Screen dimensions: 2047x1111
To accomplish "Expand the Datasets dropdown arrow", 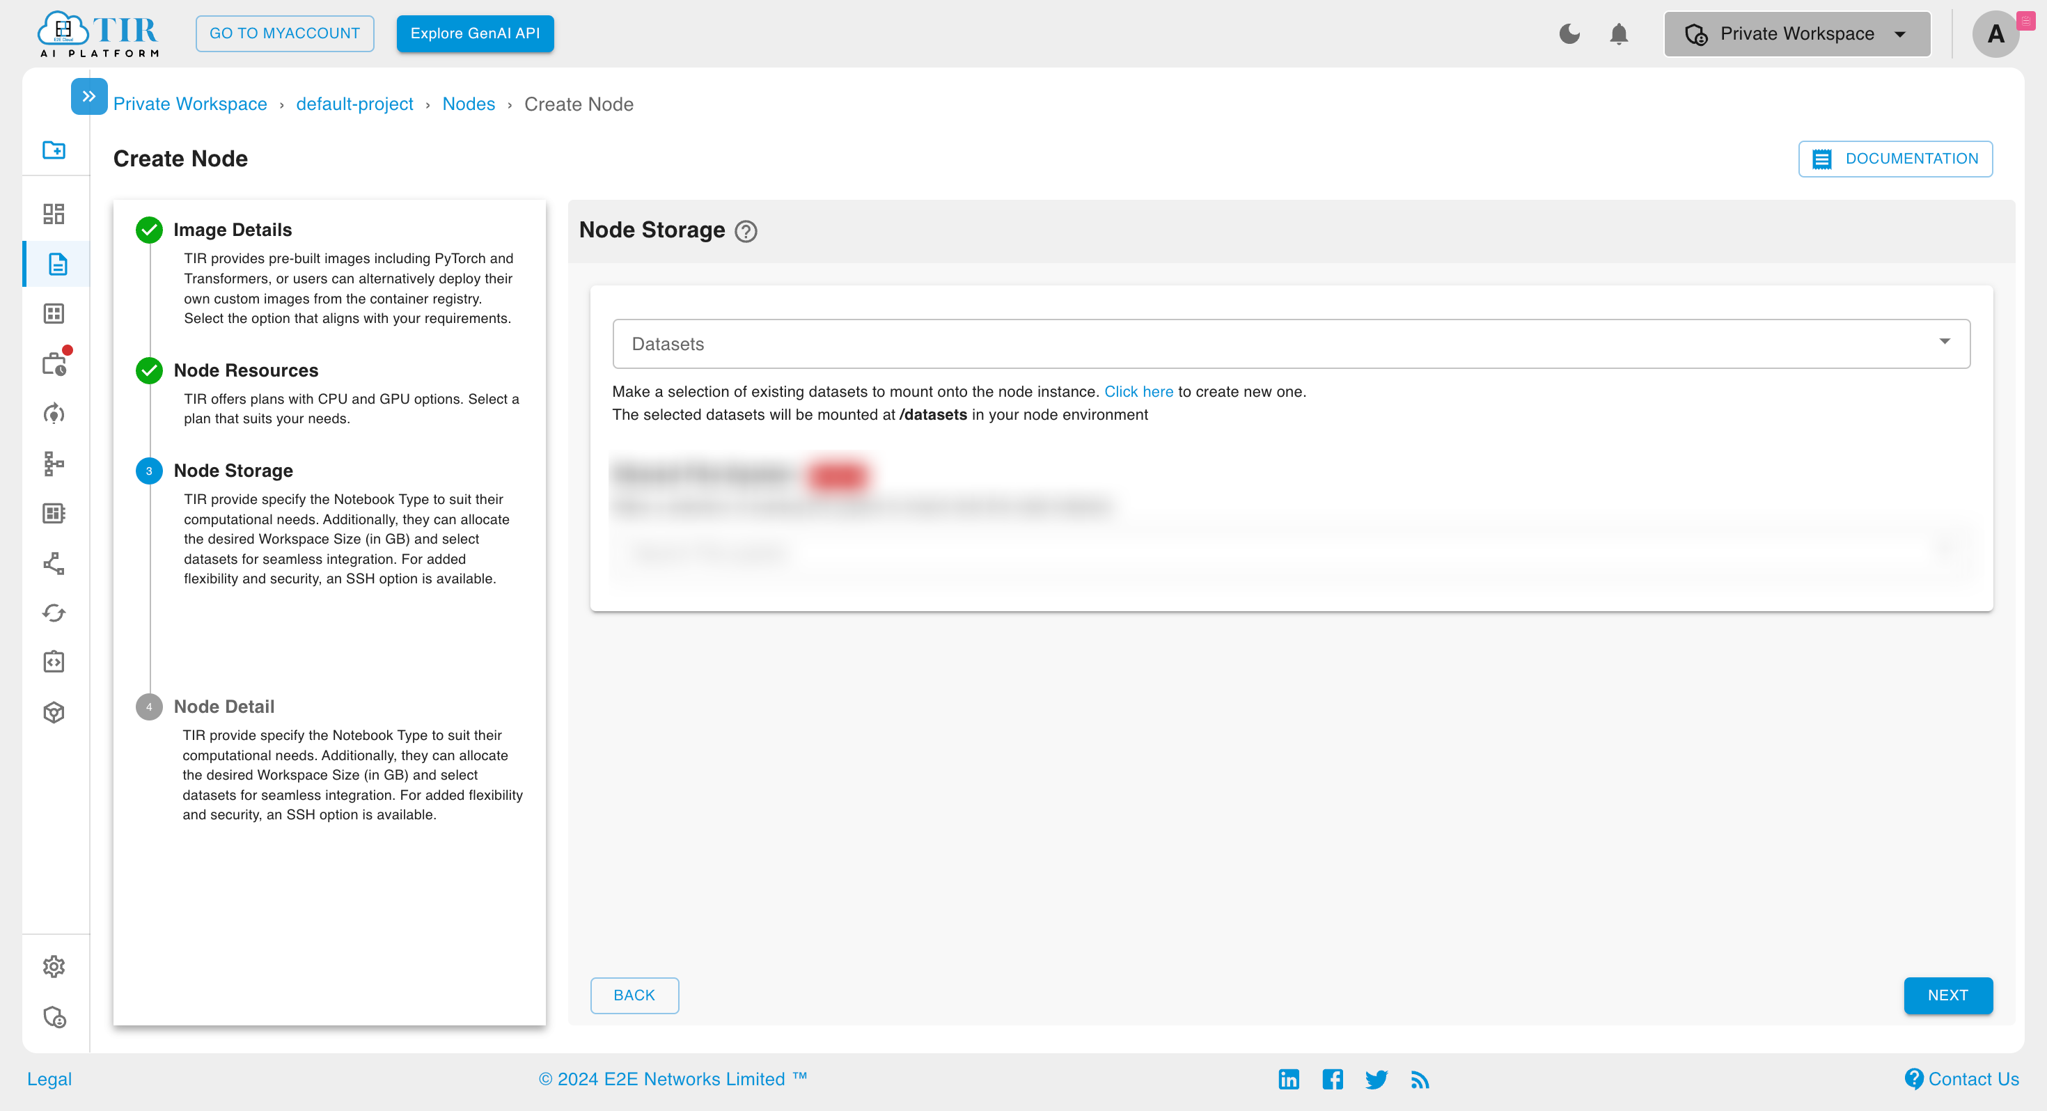I will pos(1945,342).
